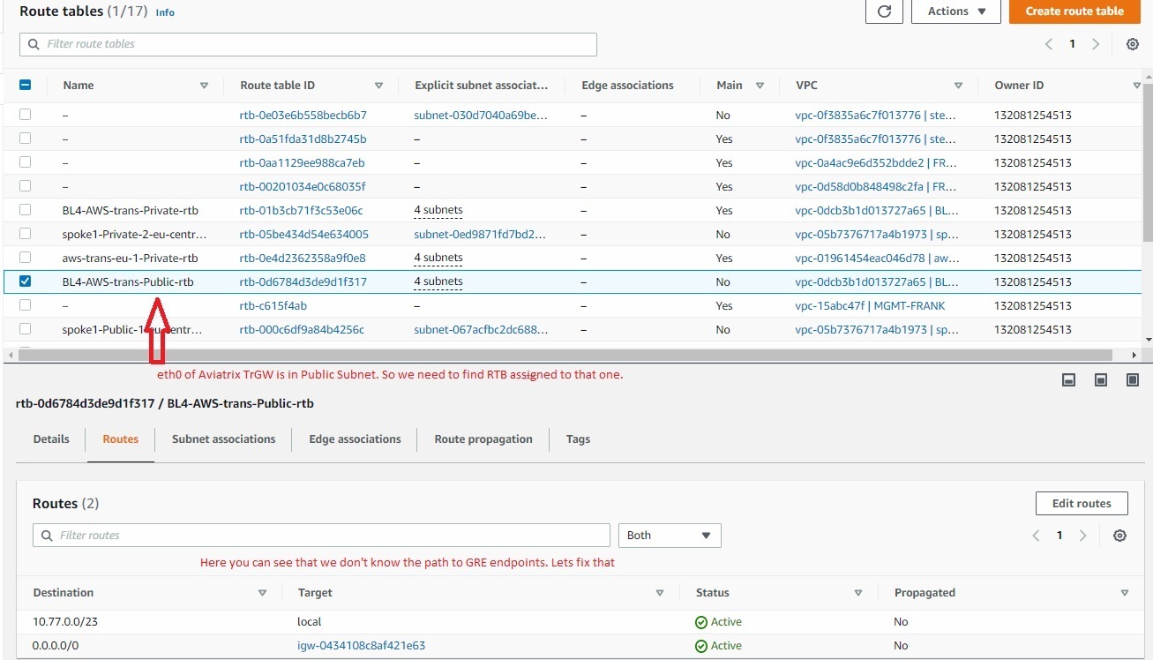1153x660 pixels.
Task: Select checkbox for rtb-c615f4ab row
Action: pos(25,305)
